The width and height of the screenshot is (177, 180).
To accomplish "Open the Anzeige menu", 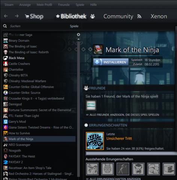I will [x=25, y=5].
